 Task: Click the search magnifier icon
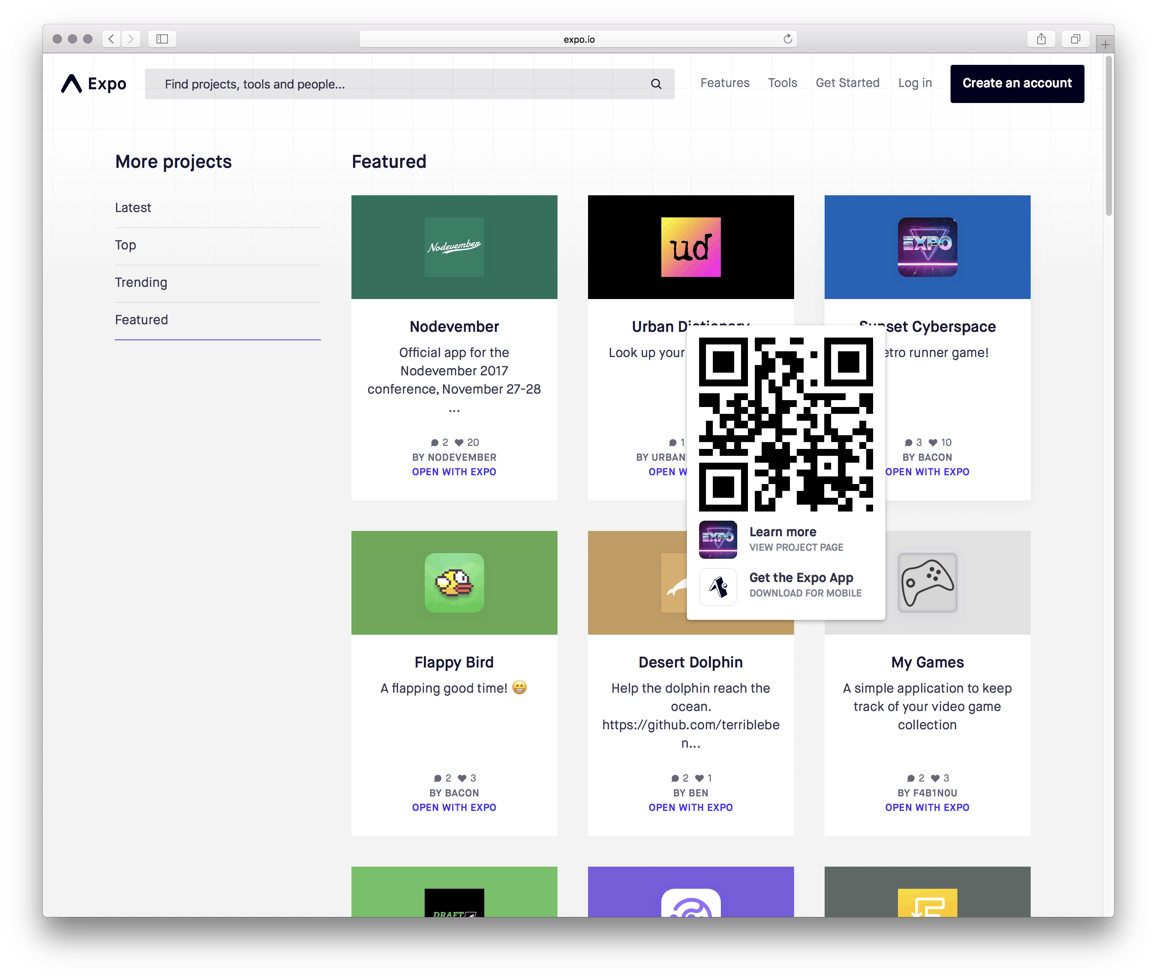[656, 84]
